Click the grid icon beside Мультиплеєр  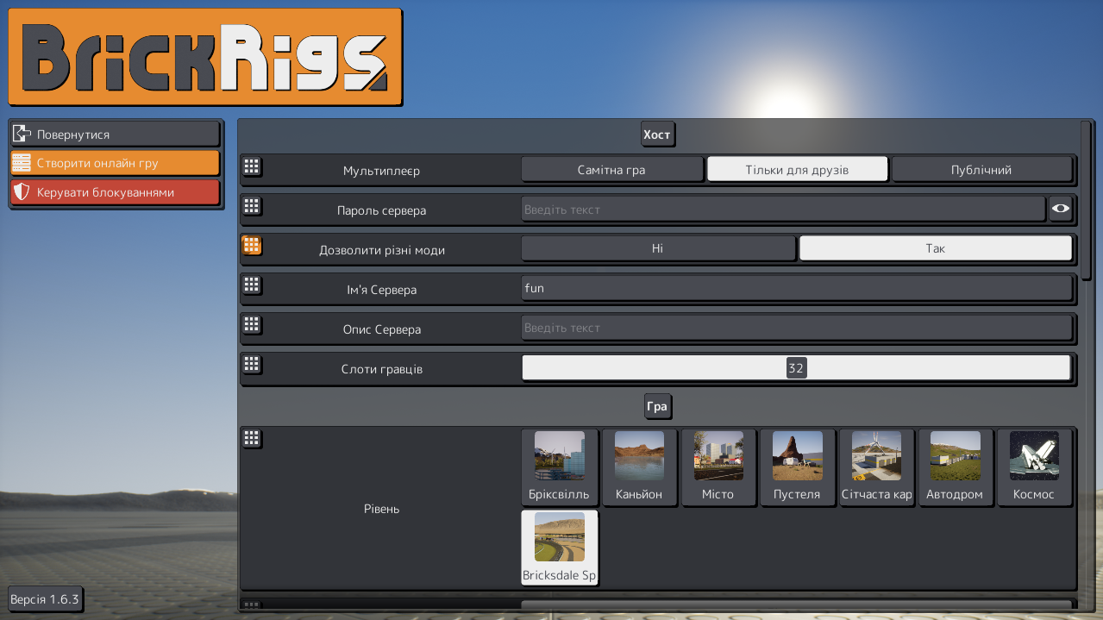(x=252, y=166)
